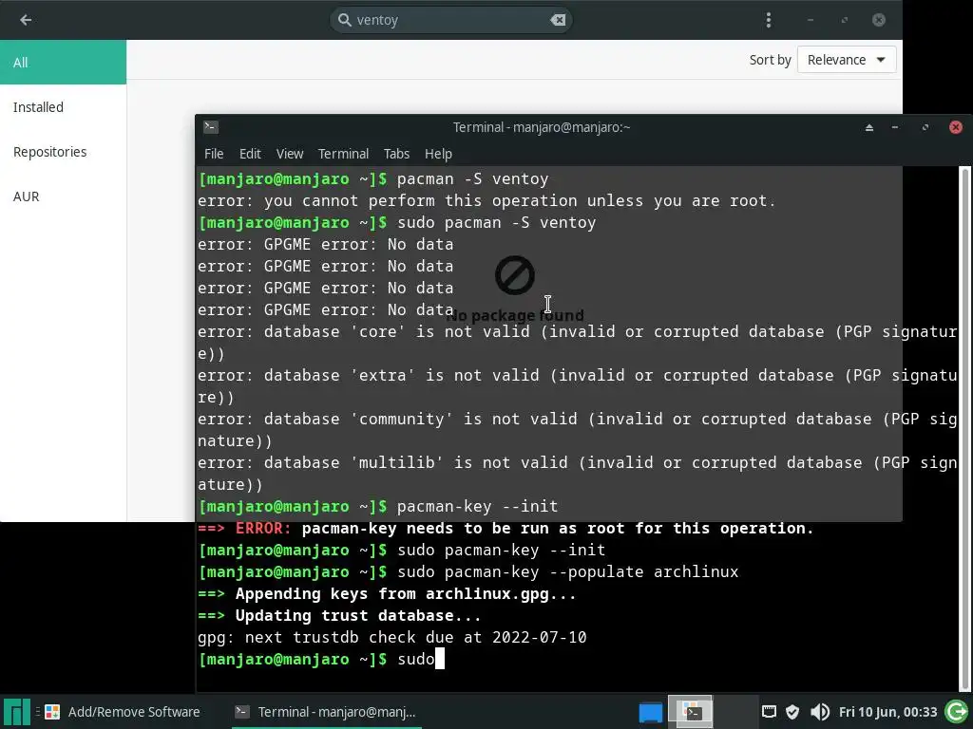Open the terminal Tabs menu
Image resolution: width=973 pixels, height=729 pixels.
pyautogui.click(x=396, y=154)
